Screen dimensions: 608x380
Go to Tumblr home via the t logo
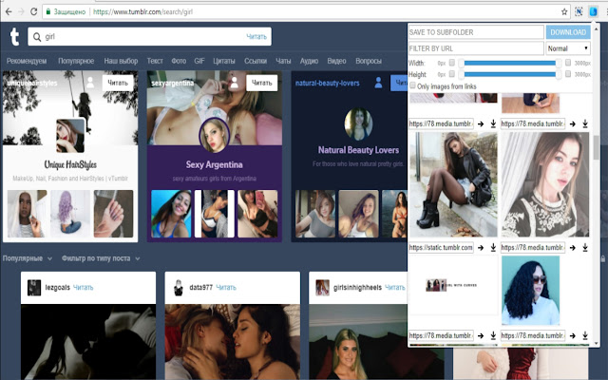point(14,37)
